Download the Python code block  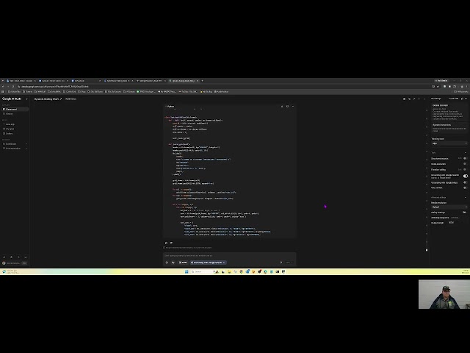(x=282, y=106)
